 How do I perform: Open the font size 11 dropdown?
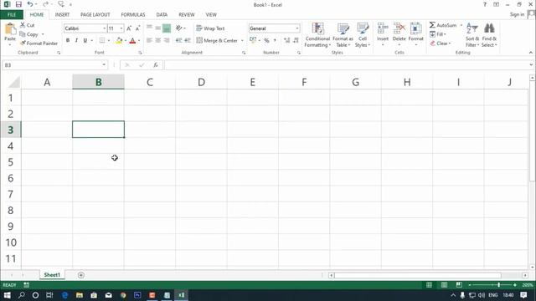(121, 28)
